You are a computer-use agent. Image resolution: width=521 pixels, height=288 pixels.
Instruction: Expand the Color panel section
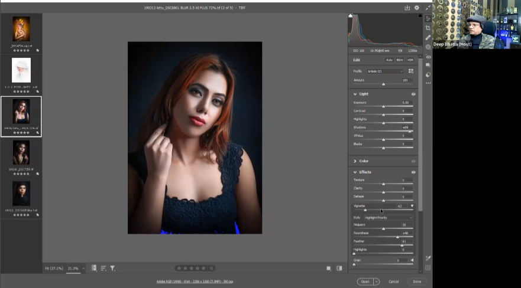pos(355,161)
